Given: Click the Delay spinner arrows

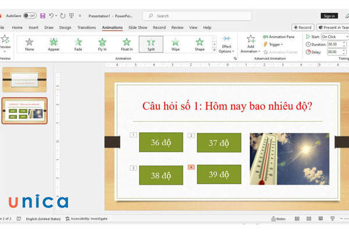Looking at the screenshot, I should point(344,52).
